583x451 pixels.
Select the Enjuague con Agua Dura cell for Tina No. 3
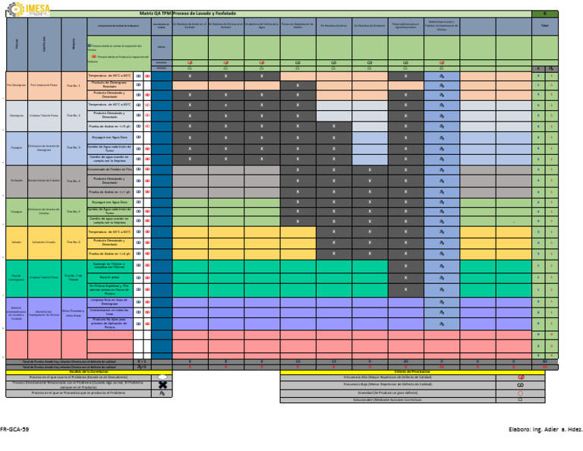[110, 137]
